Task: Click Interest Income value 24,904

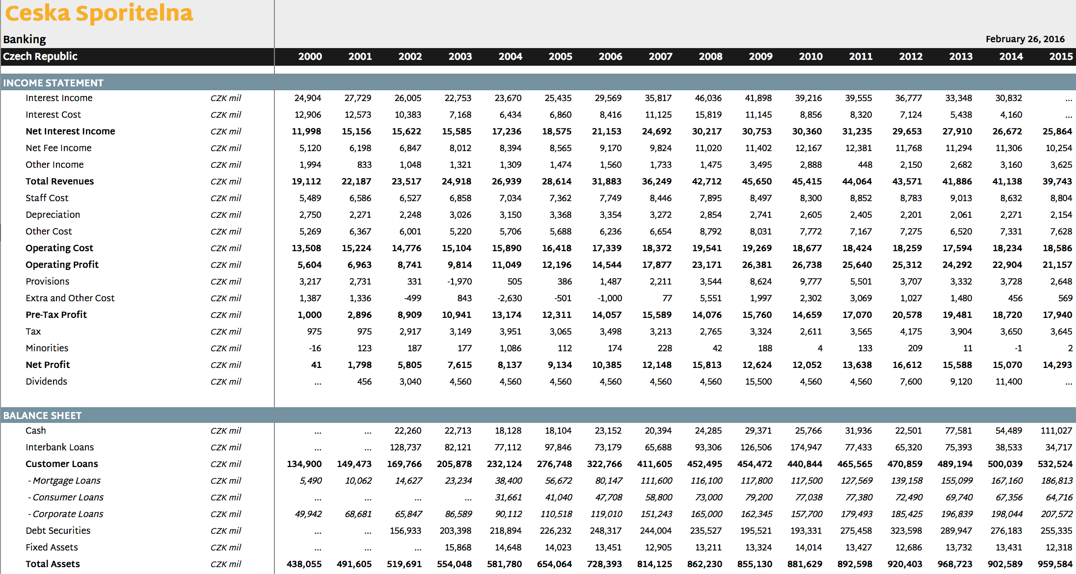Action: [308, 98]
